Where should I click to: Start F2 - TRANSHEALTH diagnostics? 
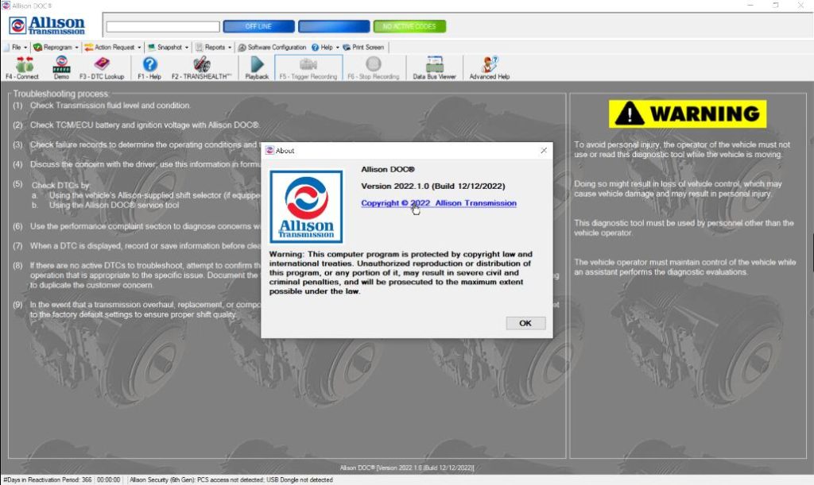click(x=201, y=68)
